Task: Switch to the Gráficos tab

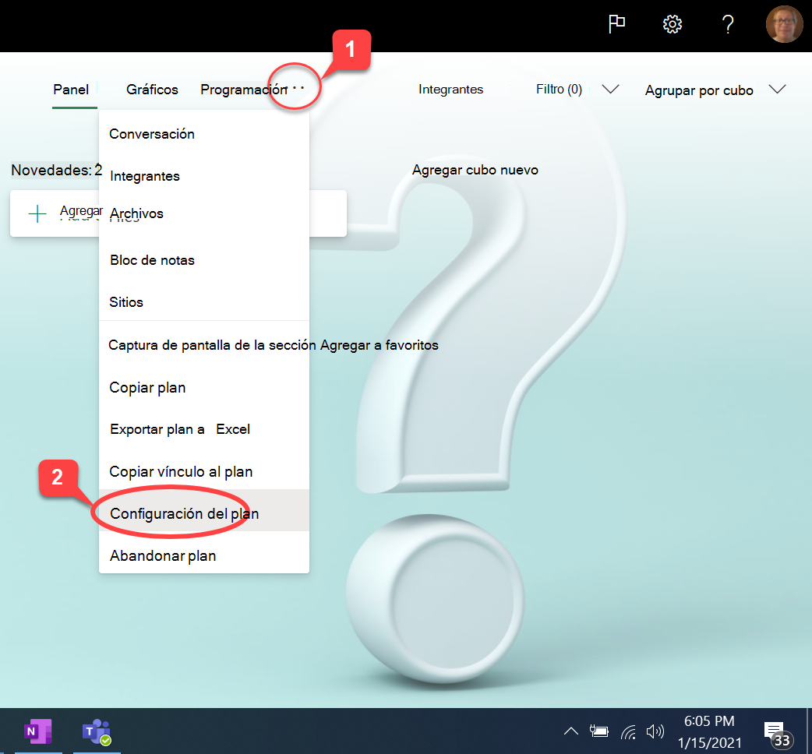Action: pos(152,90)
